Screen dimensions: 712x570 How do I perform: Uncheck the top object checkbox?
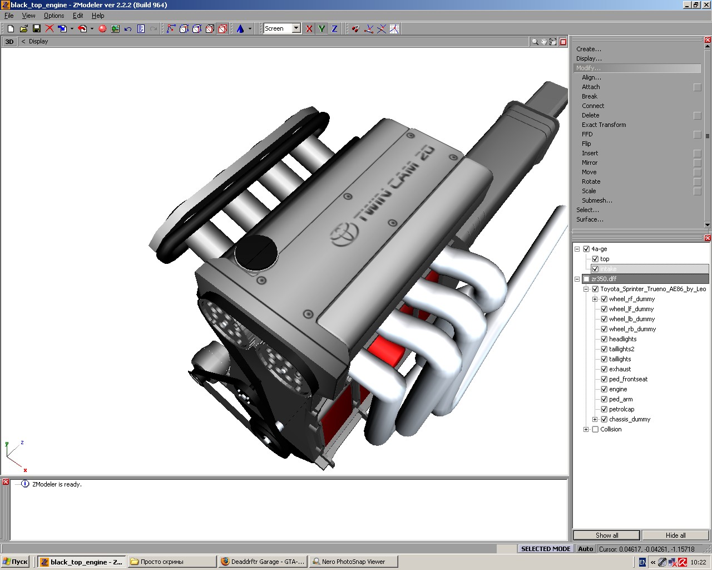595,259
